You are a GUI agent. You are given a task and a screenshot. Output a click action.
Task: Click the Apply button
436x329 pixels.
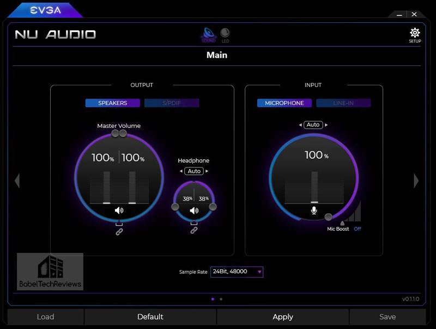[x=283, y=316]
